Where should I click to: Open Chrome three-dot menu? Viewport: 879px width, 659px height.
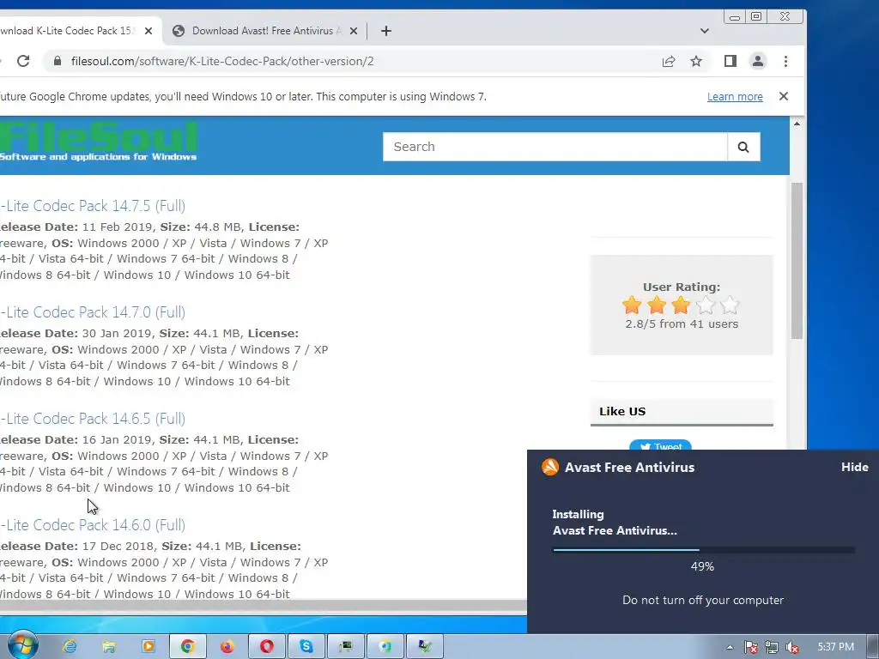click(x=785, y=61)
